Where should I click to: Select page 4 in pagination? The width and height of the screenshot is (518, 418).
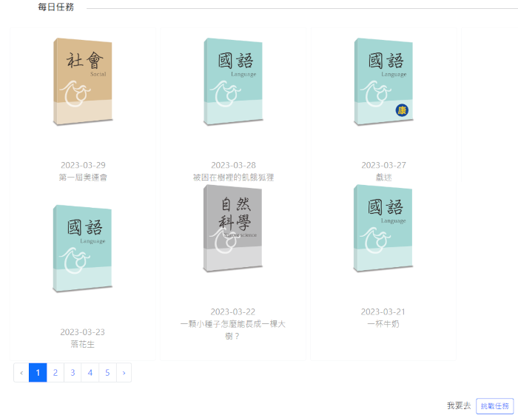(x=90, y=373)
